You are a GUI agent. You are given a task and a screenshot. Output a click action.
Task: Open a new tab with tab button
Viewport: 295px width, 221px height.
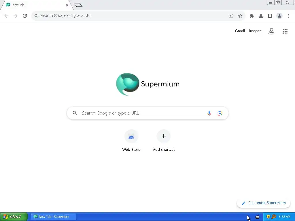[x=78, y=5]
